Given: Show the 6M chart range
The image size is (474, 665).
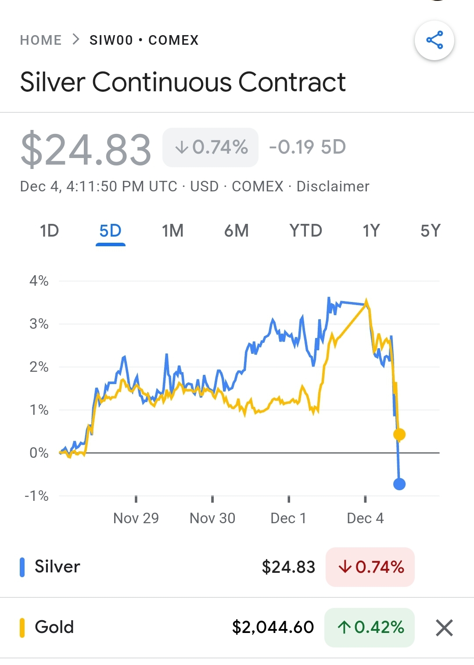Looking at the screenshot, I should click(x=236, y=231).
